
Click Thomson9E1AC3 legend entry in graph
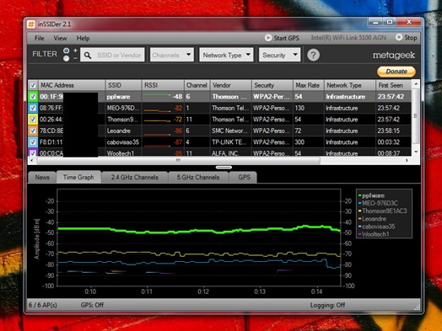point(384,211)
